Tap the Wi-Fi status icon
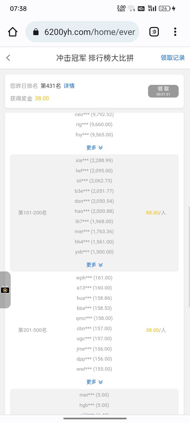190x423 pixels. pos(131,8)
